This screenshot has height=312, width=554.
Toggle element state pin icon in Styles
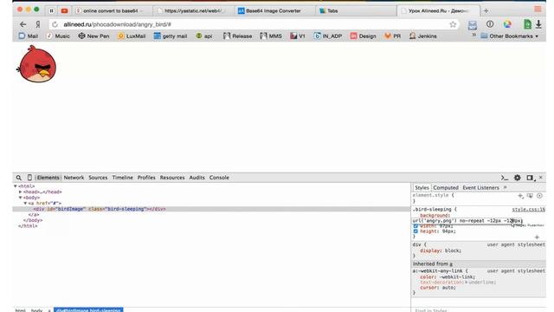[530, 196]
